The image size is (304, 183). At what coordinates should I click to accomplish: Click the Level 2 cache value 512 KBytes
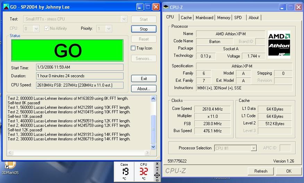tap(275, 123)
